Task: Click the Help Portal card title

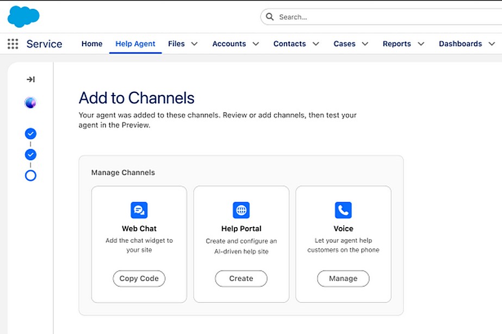Action: click(x=241, y=229)
